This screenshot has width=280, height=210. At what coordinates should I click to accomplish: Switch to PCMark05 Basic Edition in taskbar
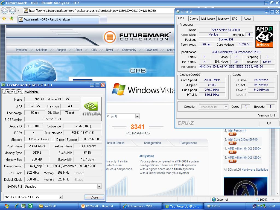tap(99, 206)
